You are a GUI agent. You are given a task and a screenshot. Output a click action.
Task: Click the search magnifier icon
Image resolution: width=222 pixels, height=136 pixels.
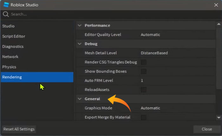[x=6, y=14]
